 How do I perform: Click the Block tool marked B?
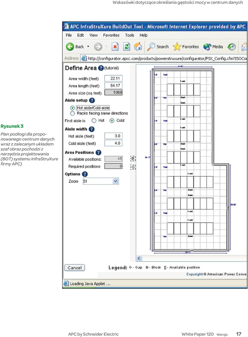point(133,159)
